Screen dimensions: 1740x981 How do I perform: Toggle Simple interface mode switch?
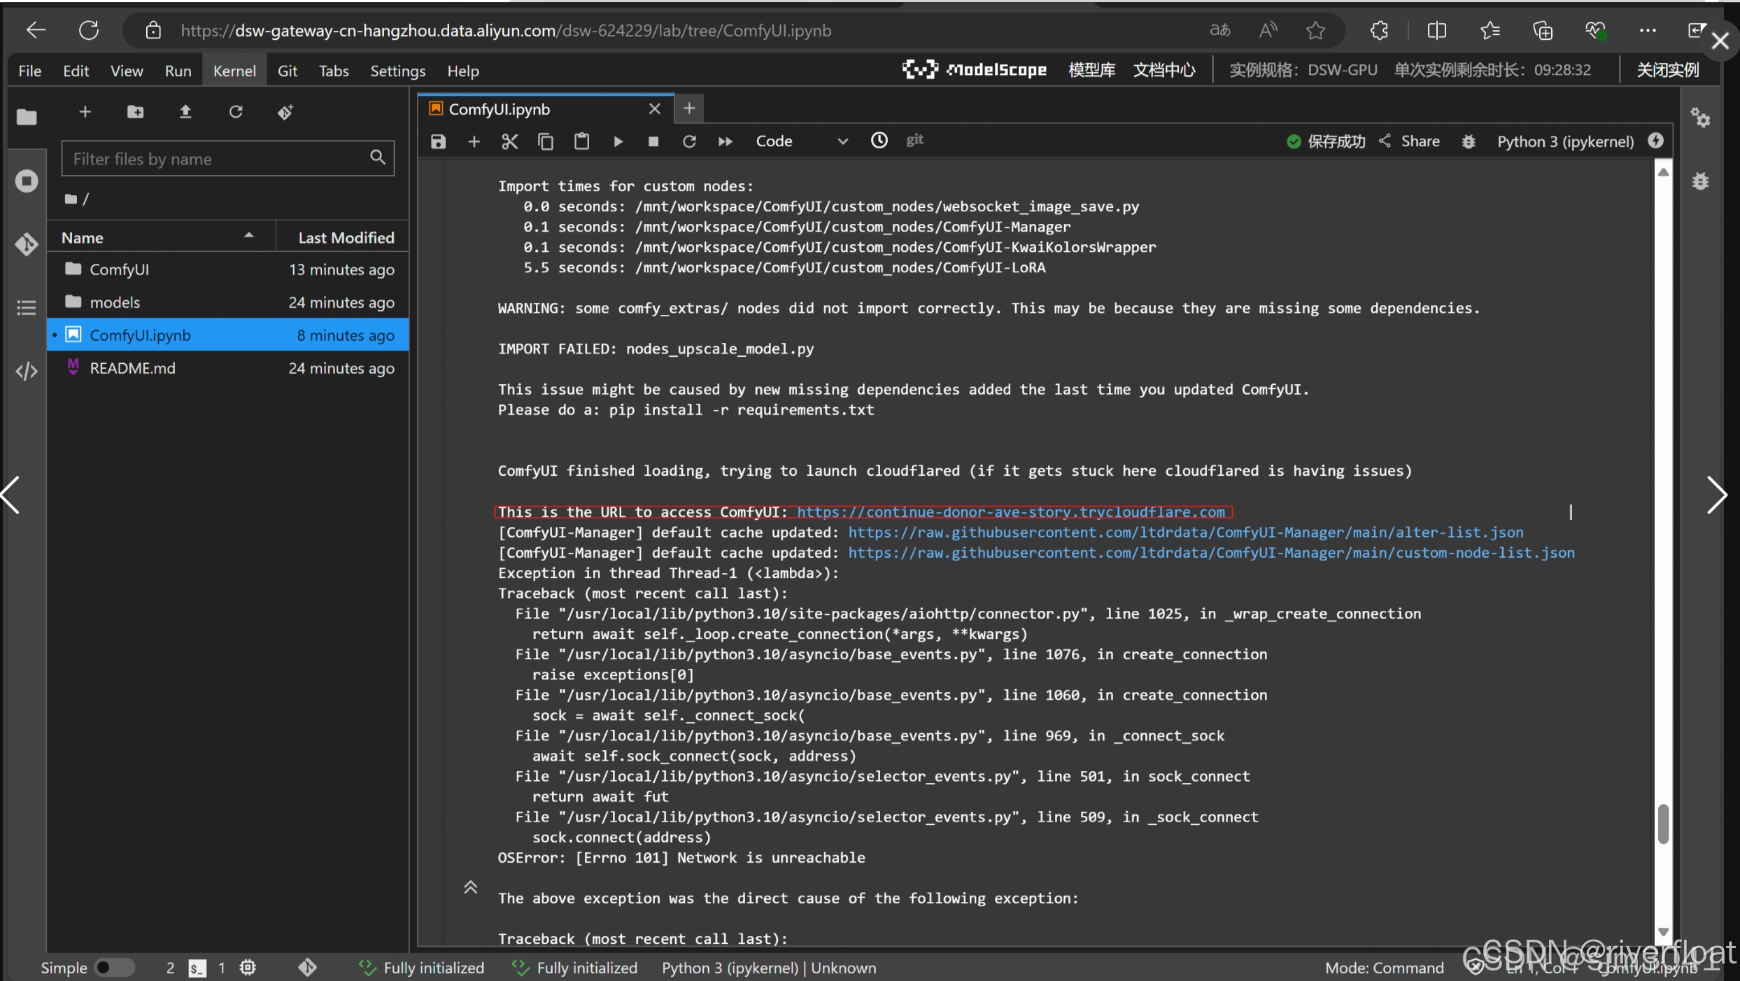point(114,967)
